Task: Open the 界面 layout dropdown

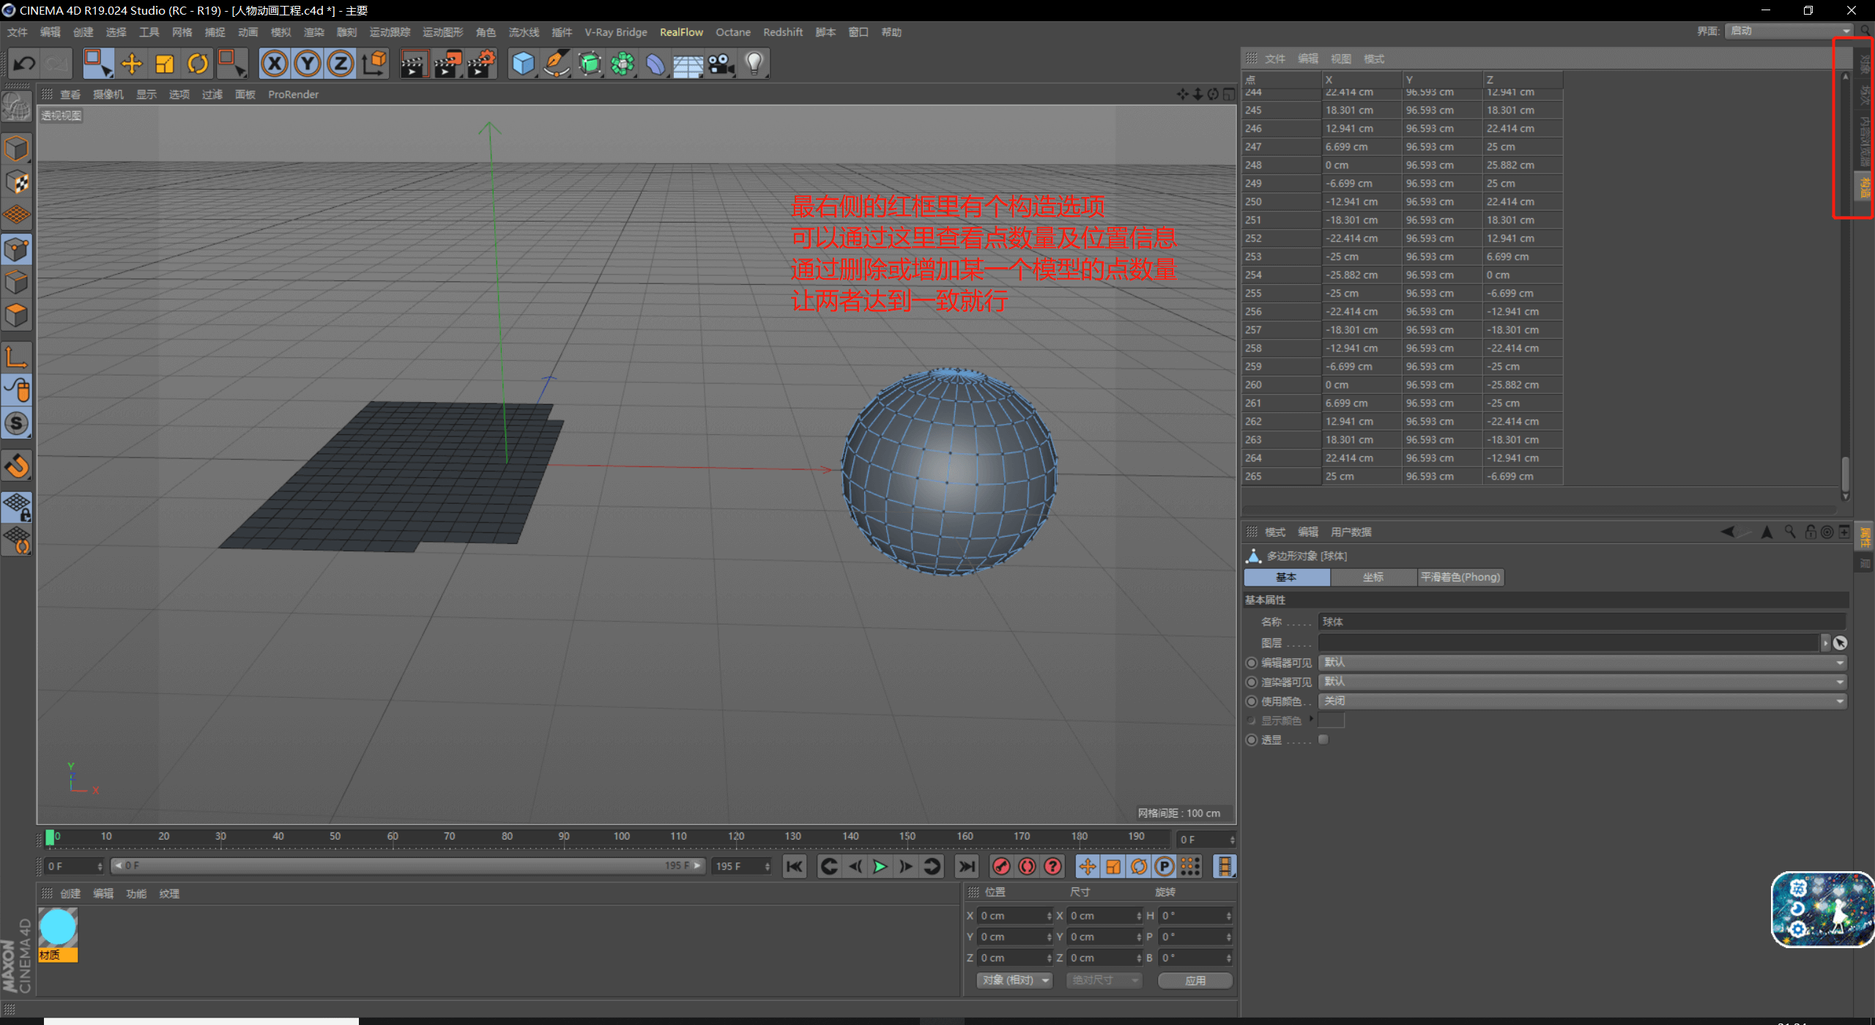Action: pos(1789,31)
